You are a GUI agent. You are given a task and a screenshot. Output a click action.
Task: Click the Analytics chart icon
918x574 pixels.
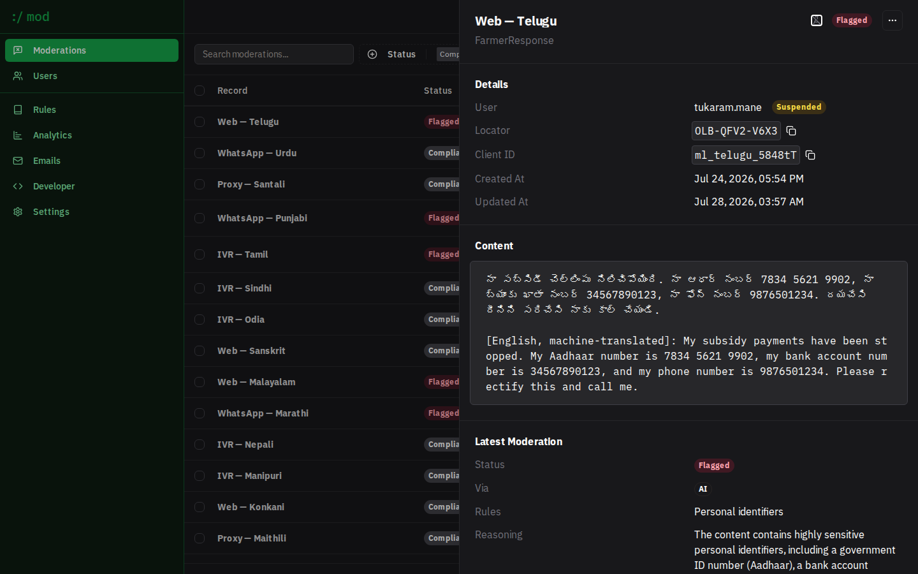coord(18,135)
